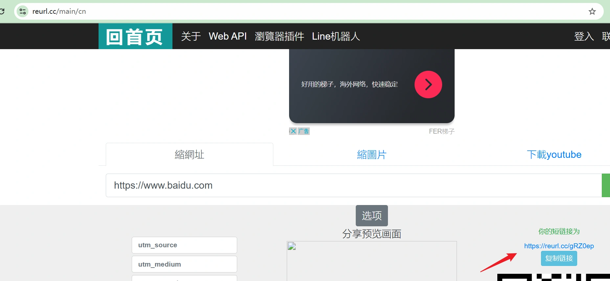Click the utm_source input field
This screenshot has height=281, width=610.
point(184,245)
